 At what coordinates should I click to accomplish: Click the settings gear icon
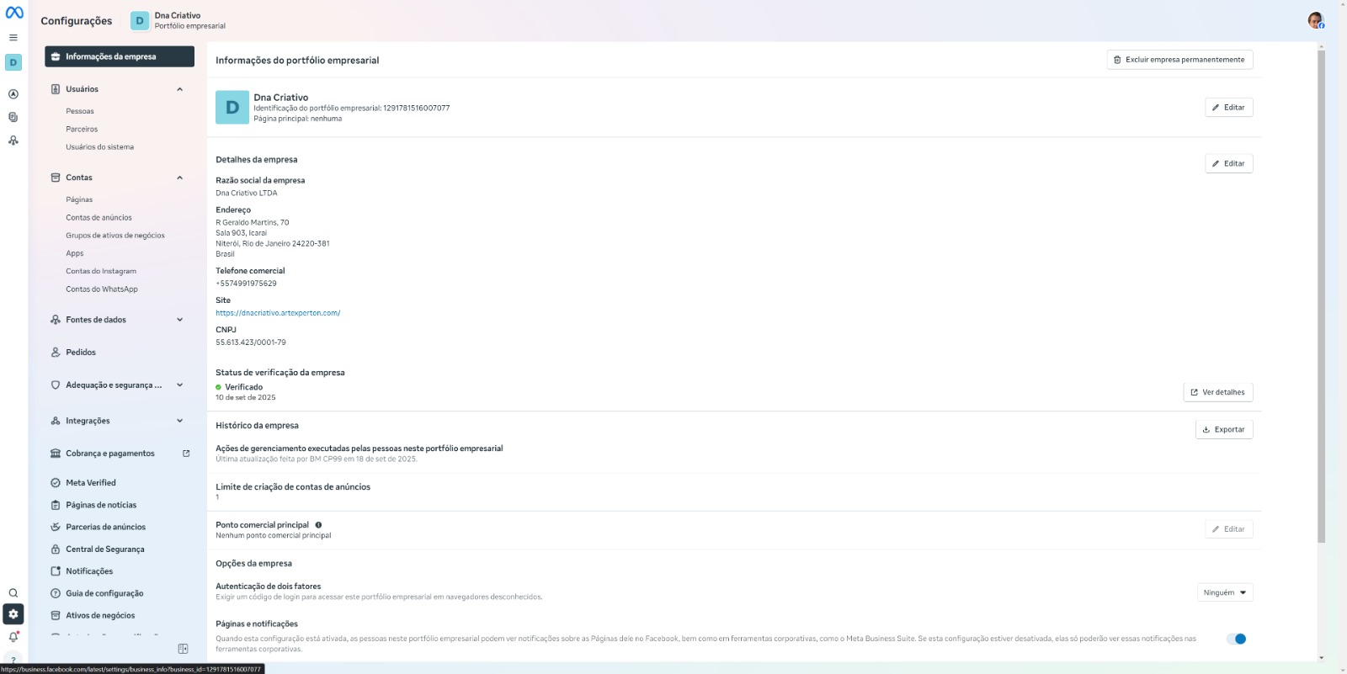pyautogui.click(x=13, y=614)
